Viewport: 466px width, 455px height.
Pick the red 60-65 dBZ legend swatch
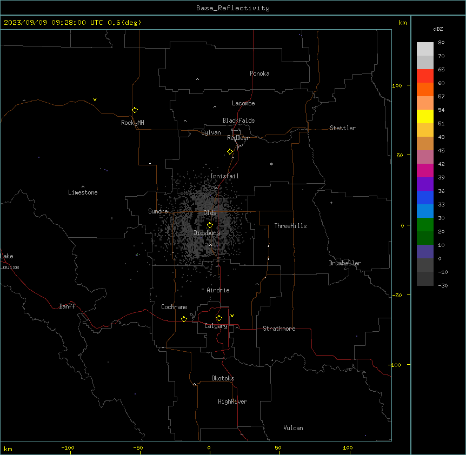tap(425, 76)
